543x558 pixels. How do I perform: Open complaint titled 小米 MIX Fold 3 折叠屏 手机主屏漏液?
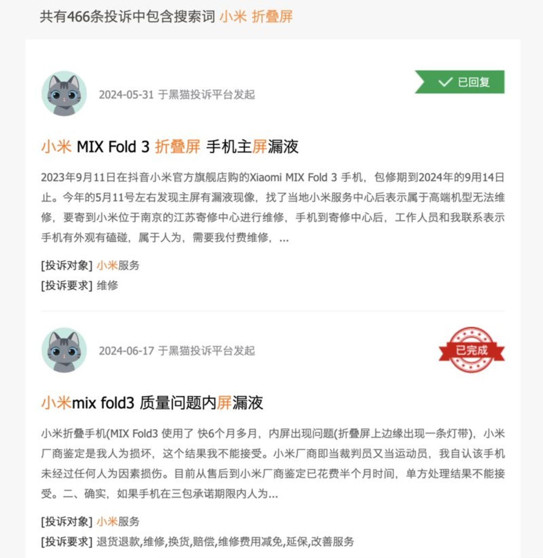click(x=170, y=147)
